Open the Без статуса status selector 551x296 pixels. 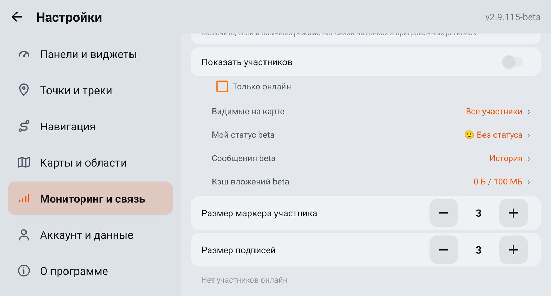pyautogui.click(x=499, y=135)
